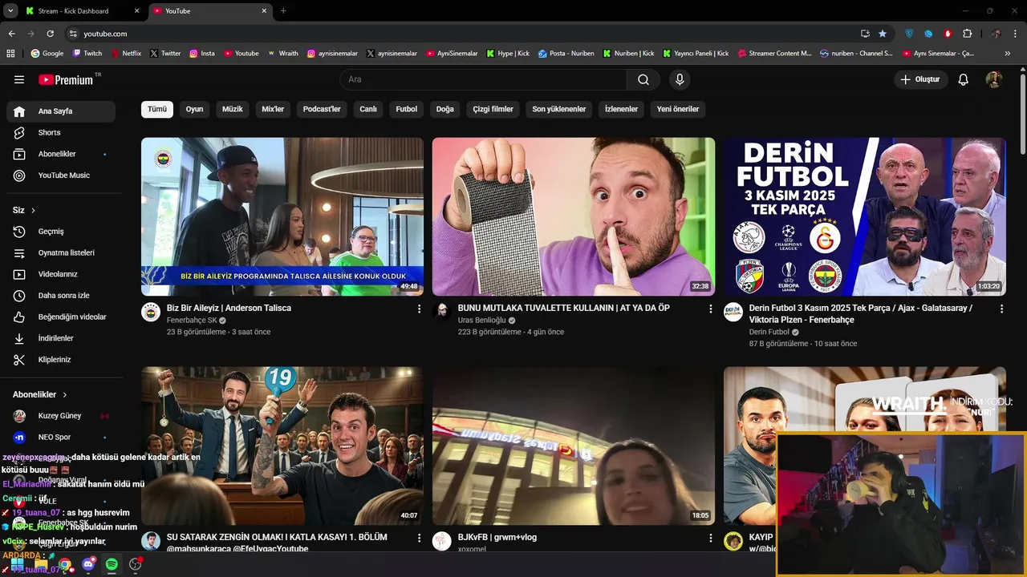1027x577 pixels.
Task: Open Geçmiş watch history
Action: coord(61,232)
